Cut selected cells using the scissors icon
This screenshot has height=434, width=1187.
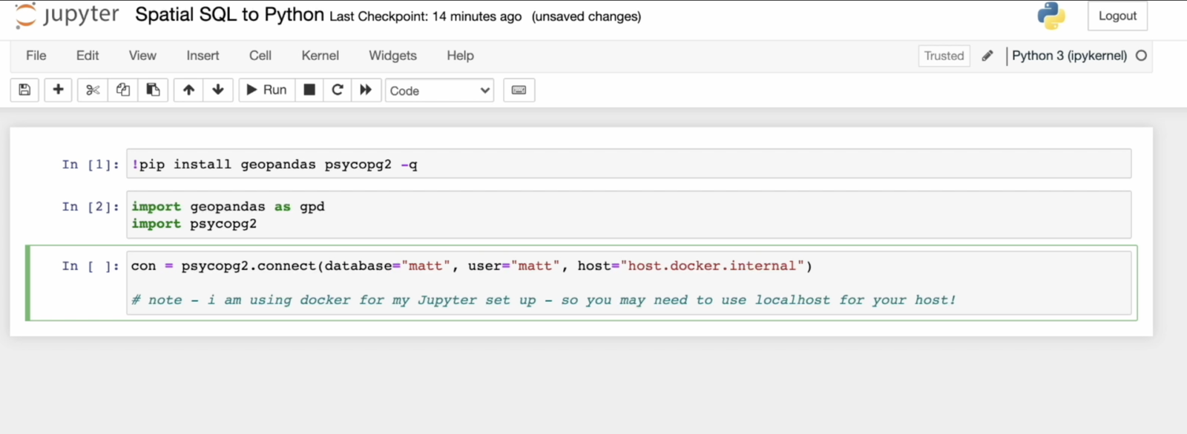point(93,90)
